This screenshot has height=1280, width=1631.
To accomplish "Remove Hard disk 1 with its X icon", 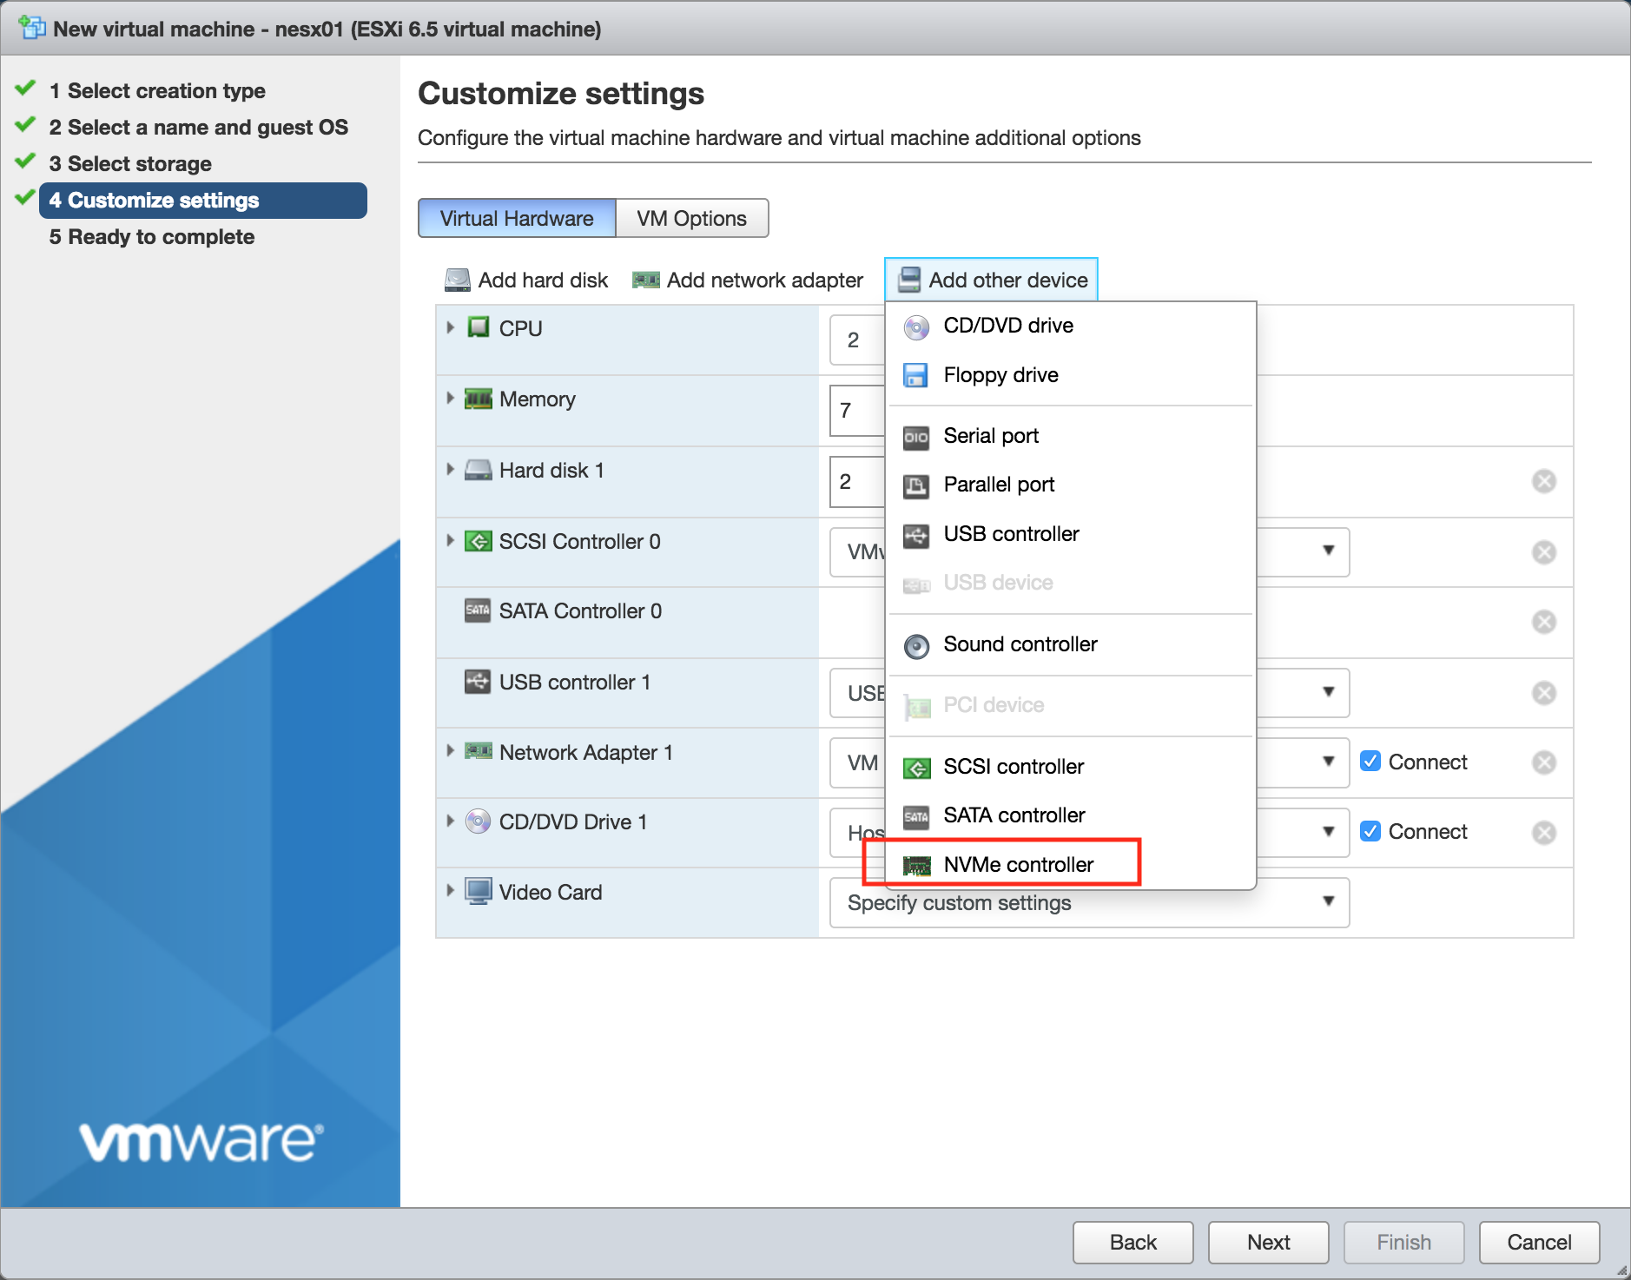I will tap(1544, 481).
